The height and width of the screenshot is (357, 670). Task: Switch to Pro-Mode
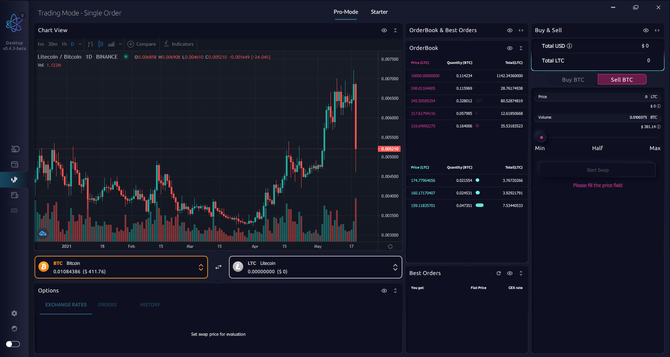[x=346, y=12]
